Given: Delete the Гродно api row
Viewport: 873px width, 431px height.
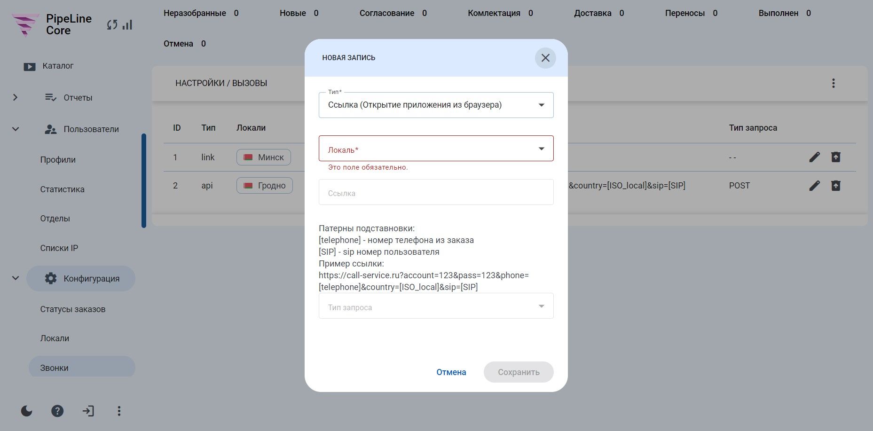Looking at the screenshot, I should pyautogui.click(x=835, y=186).
